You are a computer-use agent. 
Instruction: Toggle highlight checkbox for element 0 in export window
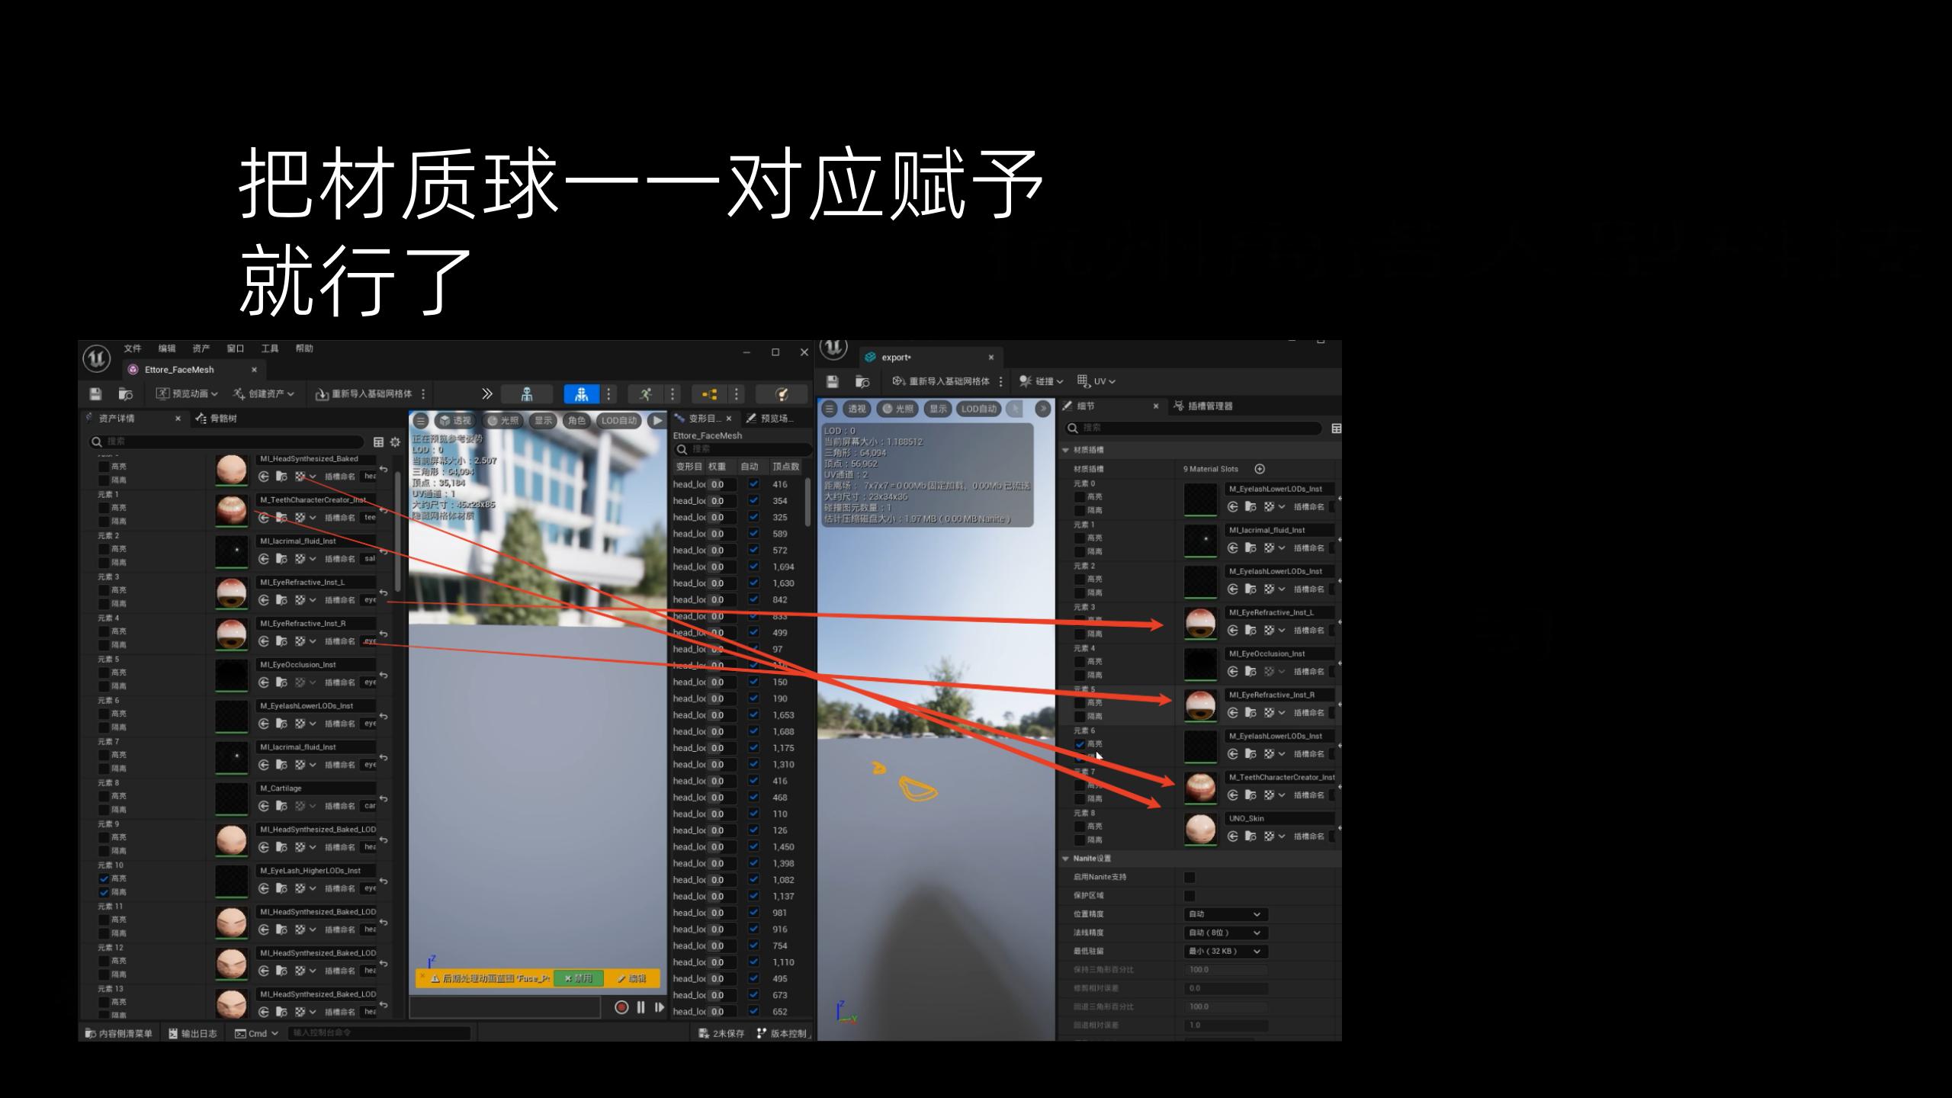click(x=1080, y=497)
